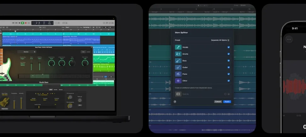This screenshot has width=306, height=137.
Task: Click the Complexity slider
Action: 14,102
